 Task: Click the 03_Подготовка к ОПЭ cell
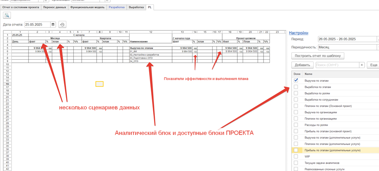(x=151, y=58)
